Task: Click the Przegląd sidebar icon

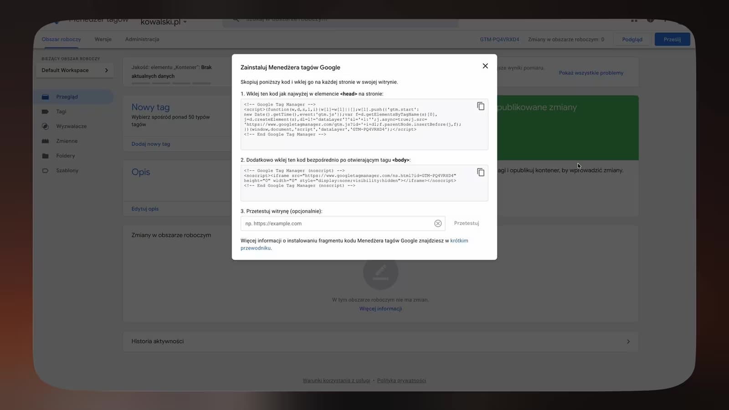Action: (x=45, y=97)
